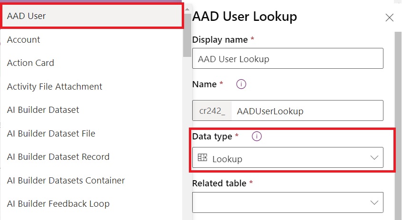Choose AI Builder Dataset File option
The width and height of the screenshot is (402, 220).
(x=90, y=134)
